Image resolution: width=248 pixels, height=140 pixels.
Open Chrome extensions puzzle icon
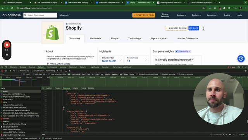(229, 8)
